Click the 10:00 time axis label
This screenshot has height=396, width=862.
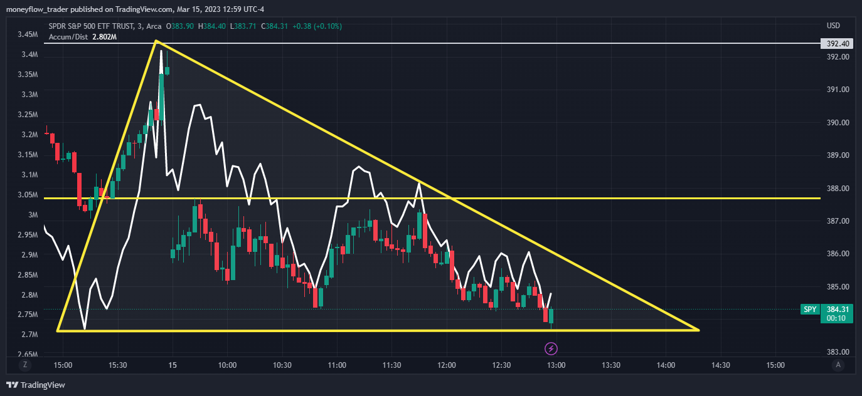pos(228,365)
